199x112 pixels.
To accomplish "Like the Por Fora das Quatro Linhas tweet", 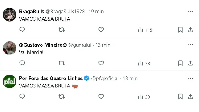I will pyautogui.click(x=101, y=96).
